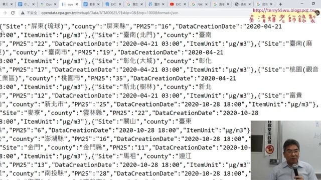Close the globe-icon tab

coord(250,4)
